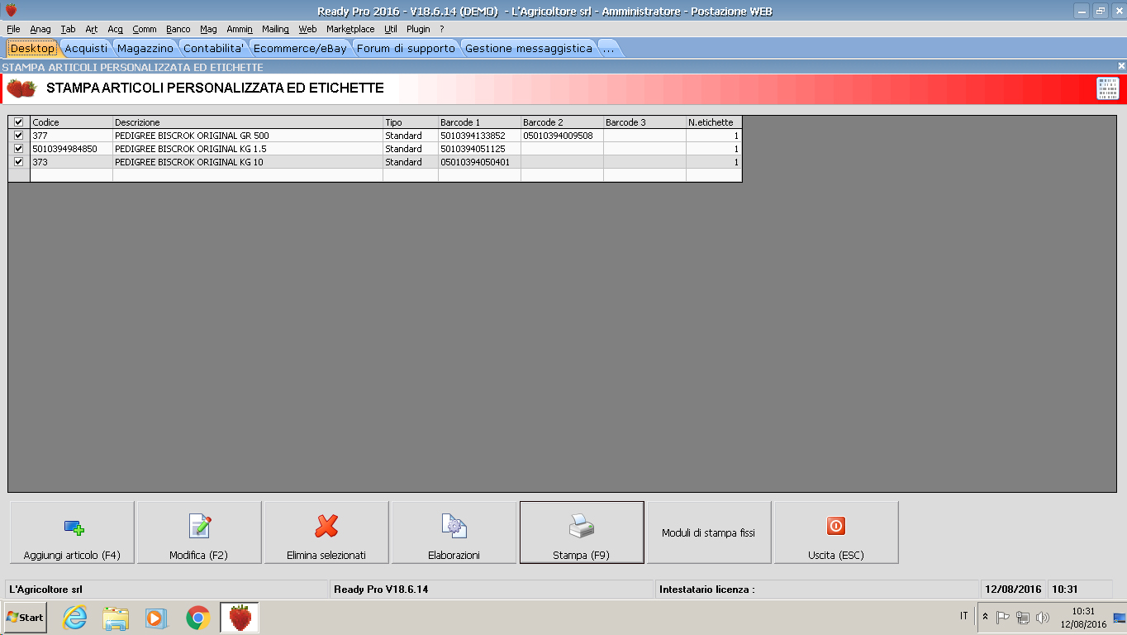Open the Plugin menu
This screenshot has width=1127, height=635.
pyautogui.click(x=418, y=29)
